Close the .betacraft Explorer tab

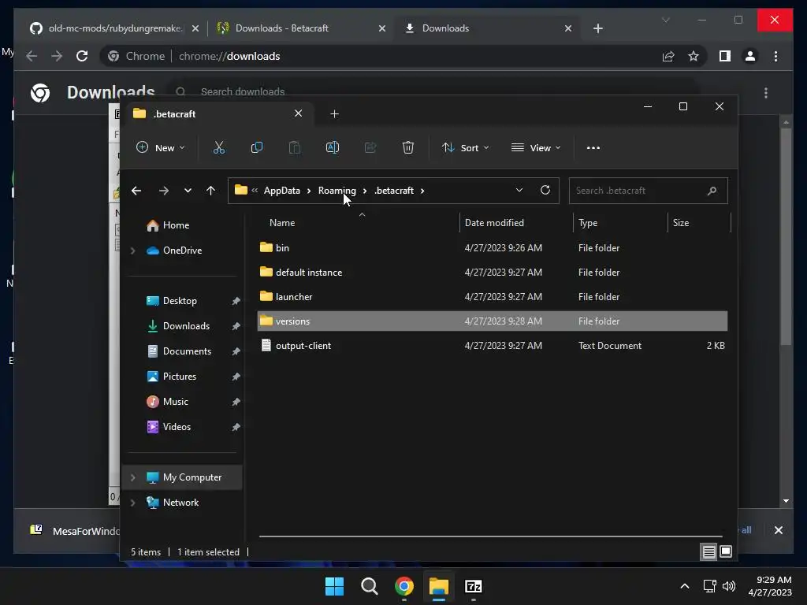[x=298, y=113]
